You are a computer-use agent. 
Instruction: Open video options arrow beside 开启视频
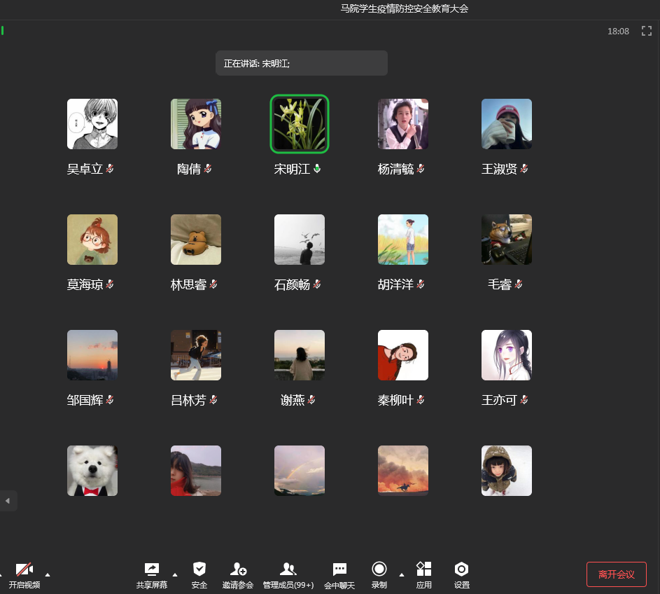pos(48,574)
